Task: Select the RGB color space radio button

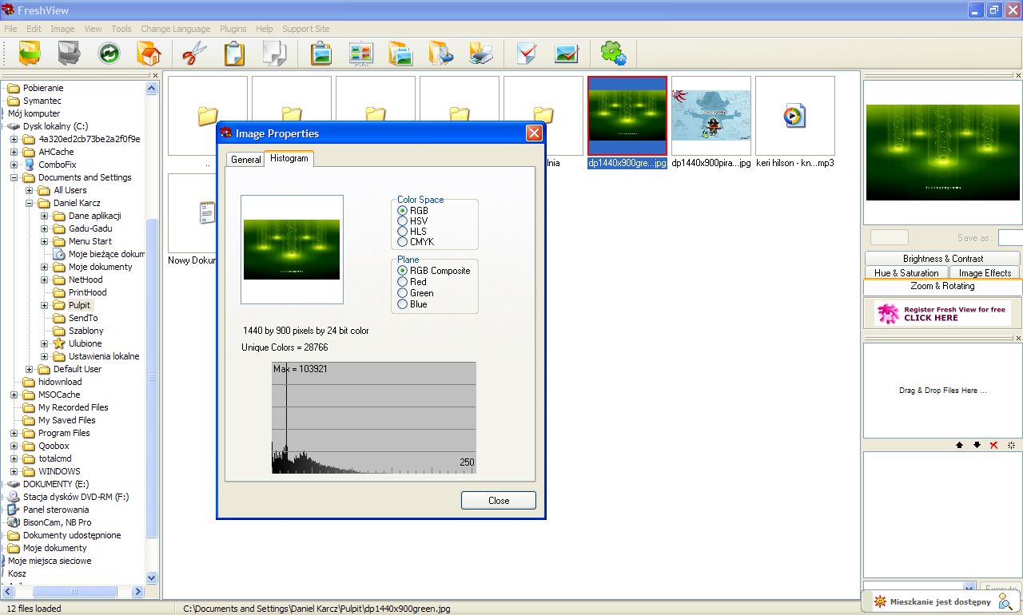Action: coord(402,211)
